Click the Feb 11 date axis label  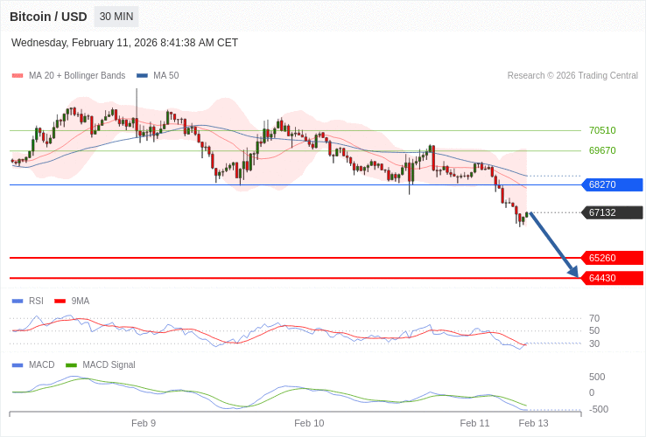tap(474, 423)
